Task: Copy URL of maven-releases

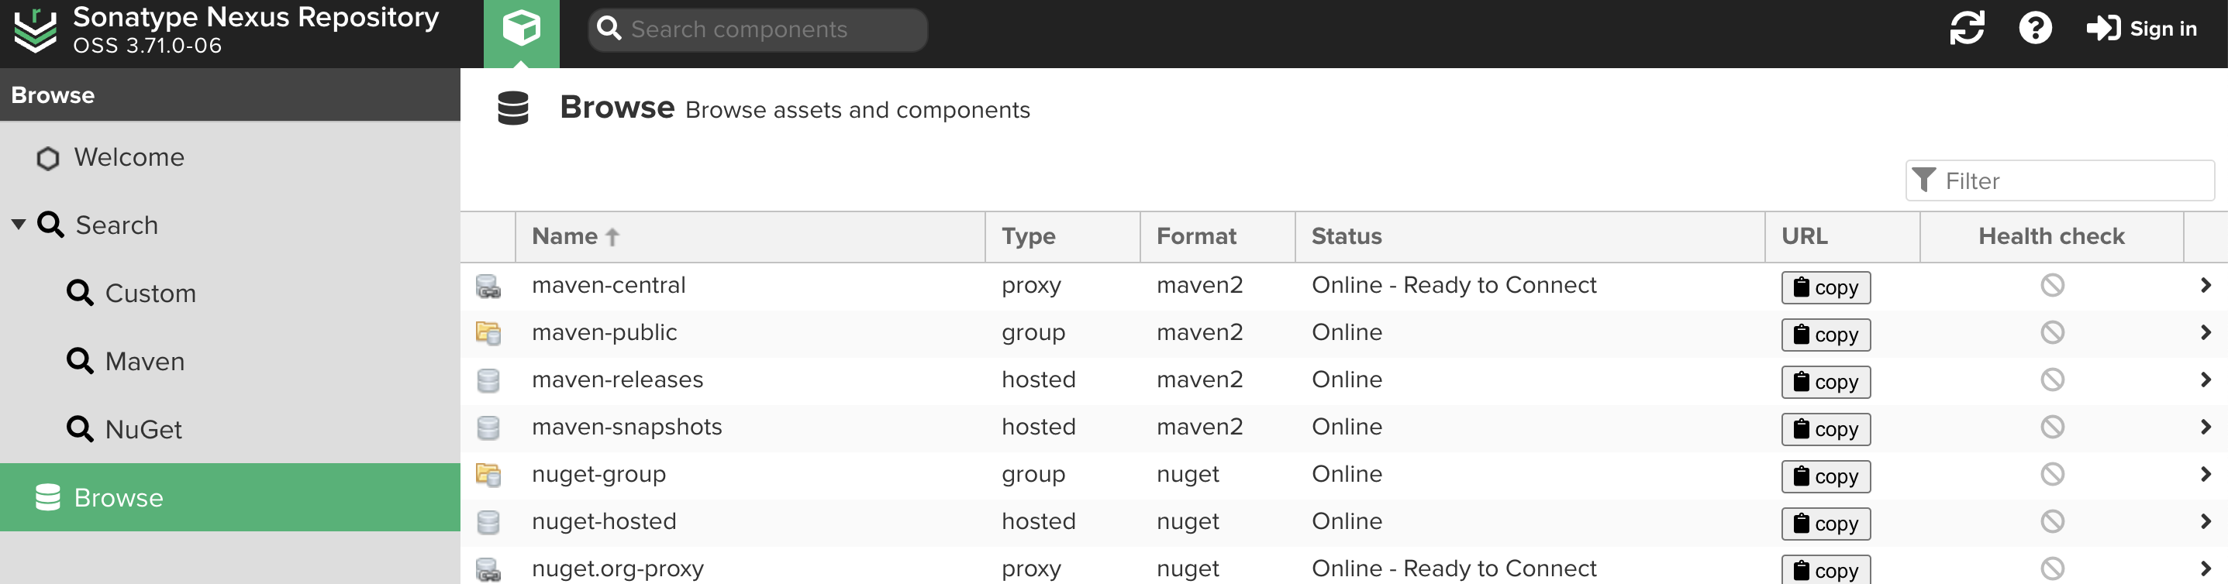Action: (1825, 383)
